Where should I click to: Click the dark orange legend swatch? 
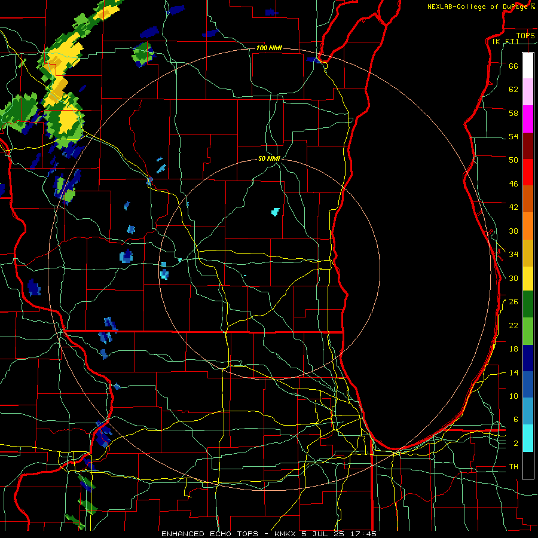point(528,198)
